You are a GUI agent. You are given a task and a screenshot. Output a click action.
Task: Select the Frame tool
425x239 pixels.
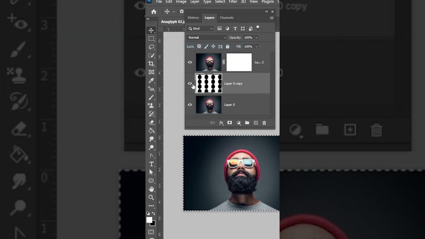[x=151, y=72]
